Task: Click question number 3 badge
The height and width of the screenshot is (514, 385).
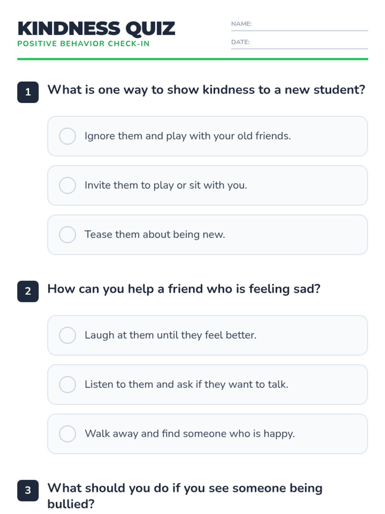Action: click(x=28, y=491)
